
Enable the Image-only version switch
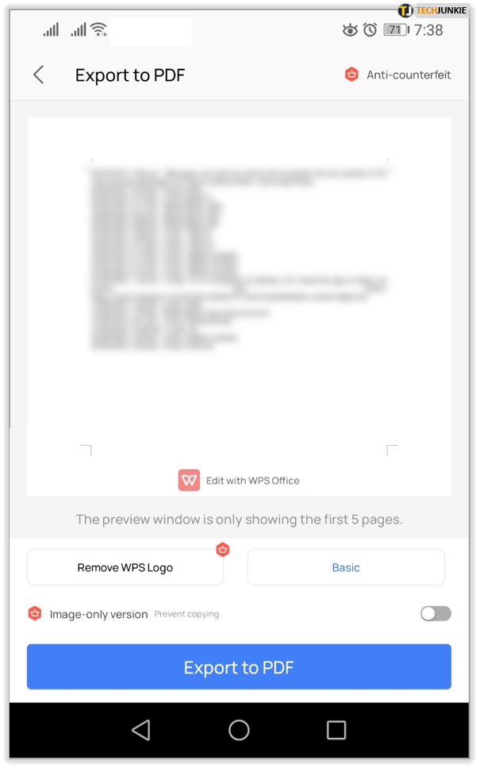tap(435, 613)
